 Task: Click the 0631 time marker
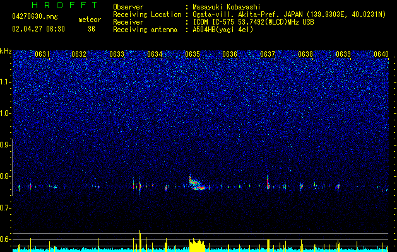[x=42, y=54]
